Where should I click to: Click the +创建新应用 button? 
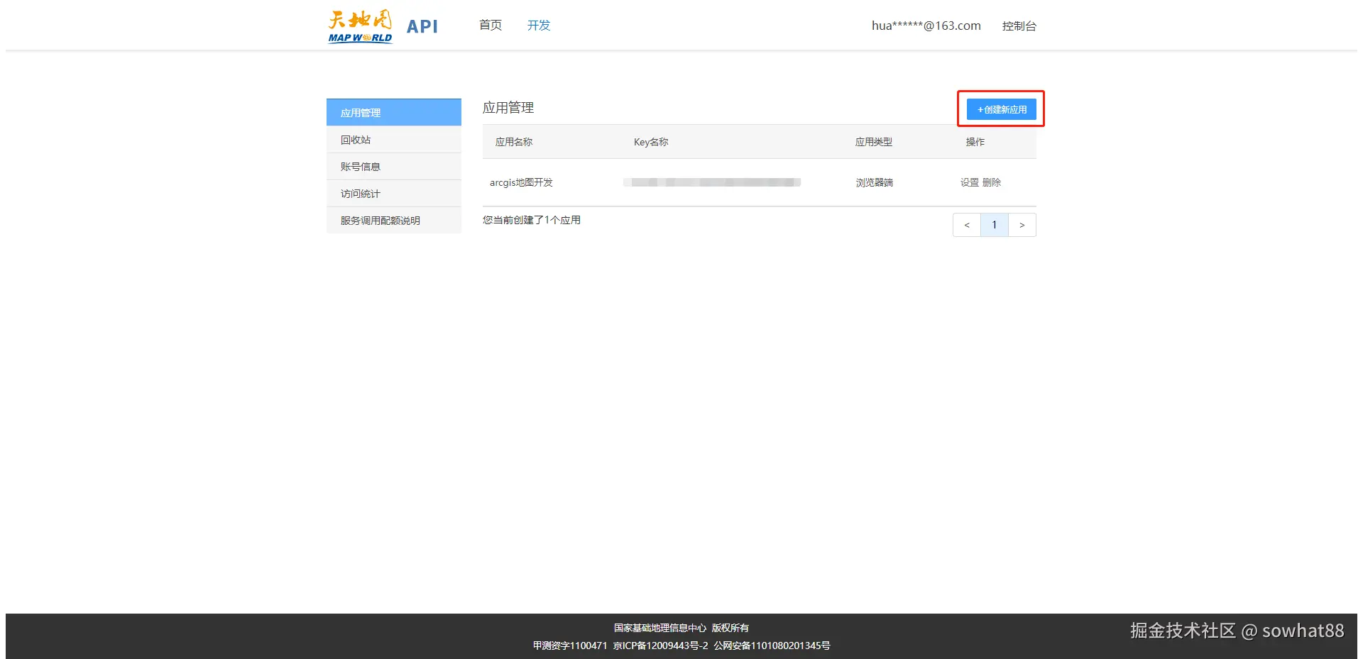point(1002,109)
